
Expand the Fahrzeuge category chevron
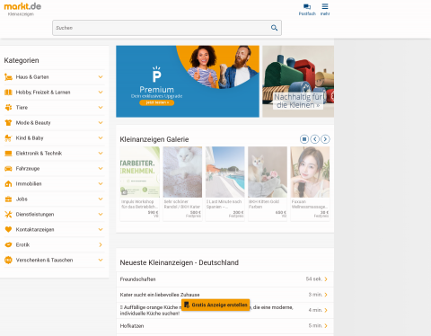pos(101,169)
